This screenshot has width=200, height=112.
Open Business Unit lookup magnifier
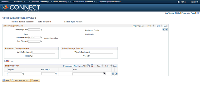click(x=41, y=37)
